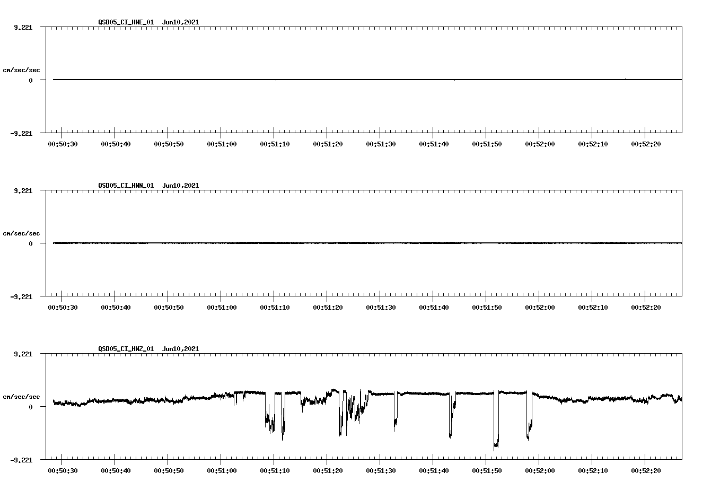Click the QSD05_CI_HNE_01 channel title
The height and width of the screenshot is (490, 720).
[126, 22]
